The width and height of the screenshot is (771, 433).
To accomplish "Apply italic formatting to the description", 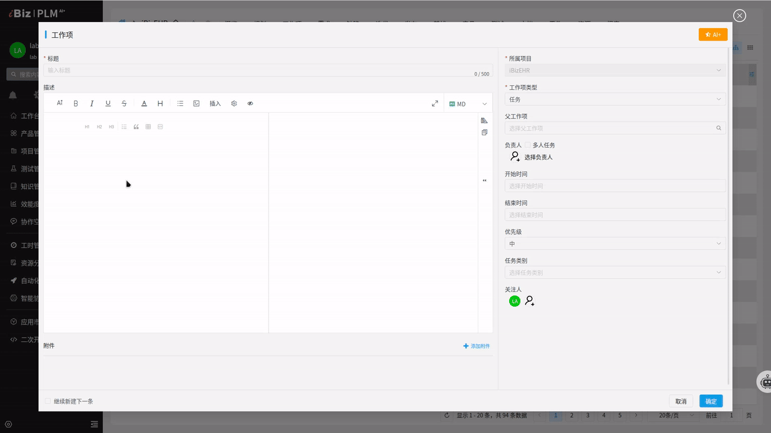I will click(92, 103).
